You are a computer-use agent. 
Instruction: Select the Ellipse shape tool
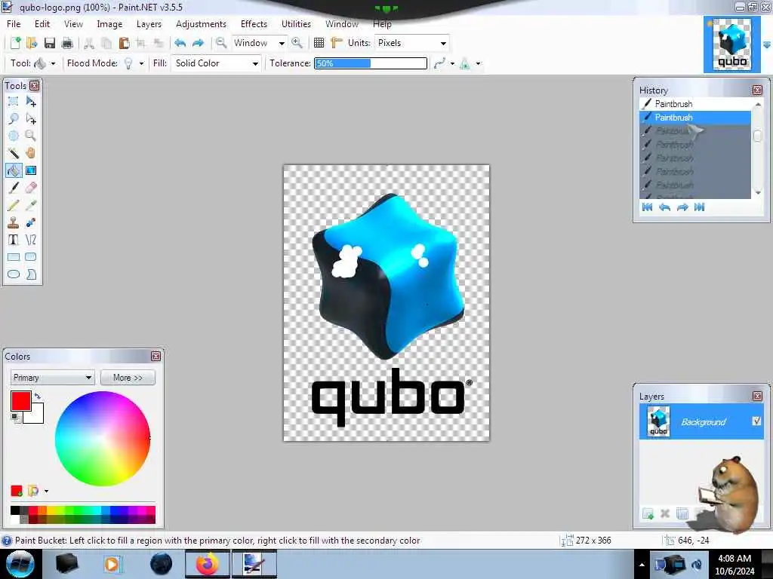tap(14, 274)
